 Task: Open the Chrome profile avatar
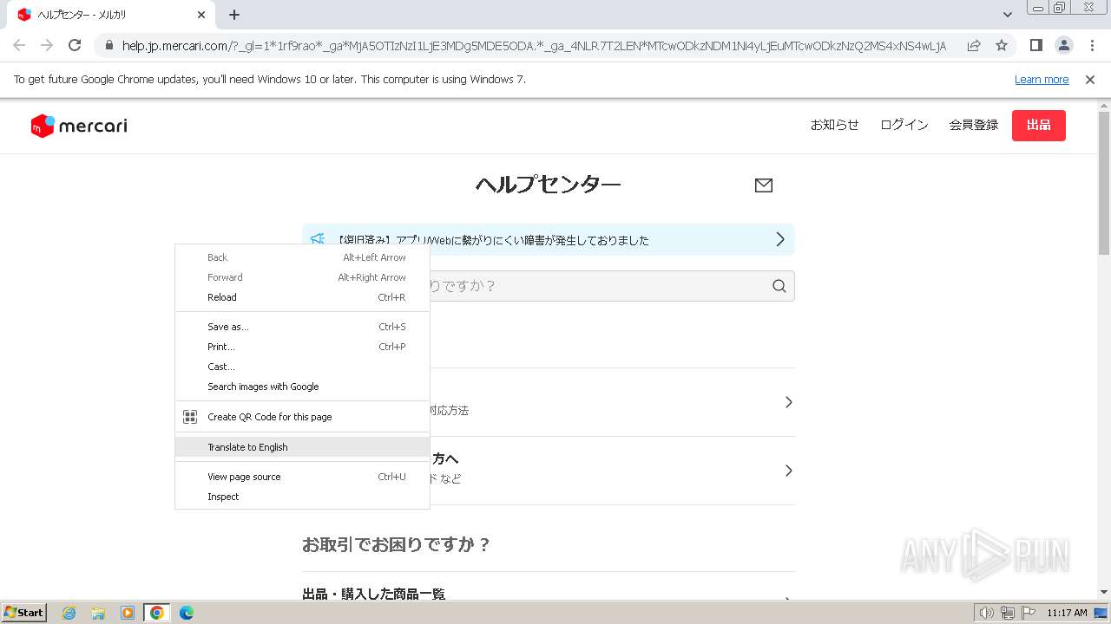pos(1064,45)
